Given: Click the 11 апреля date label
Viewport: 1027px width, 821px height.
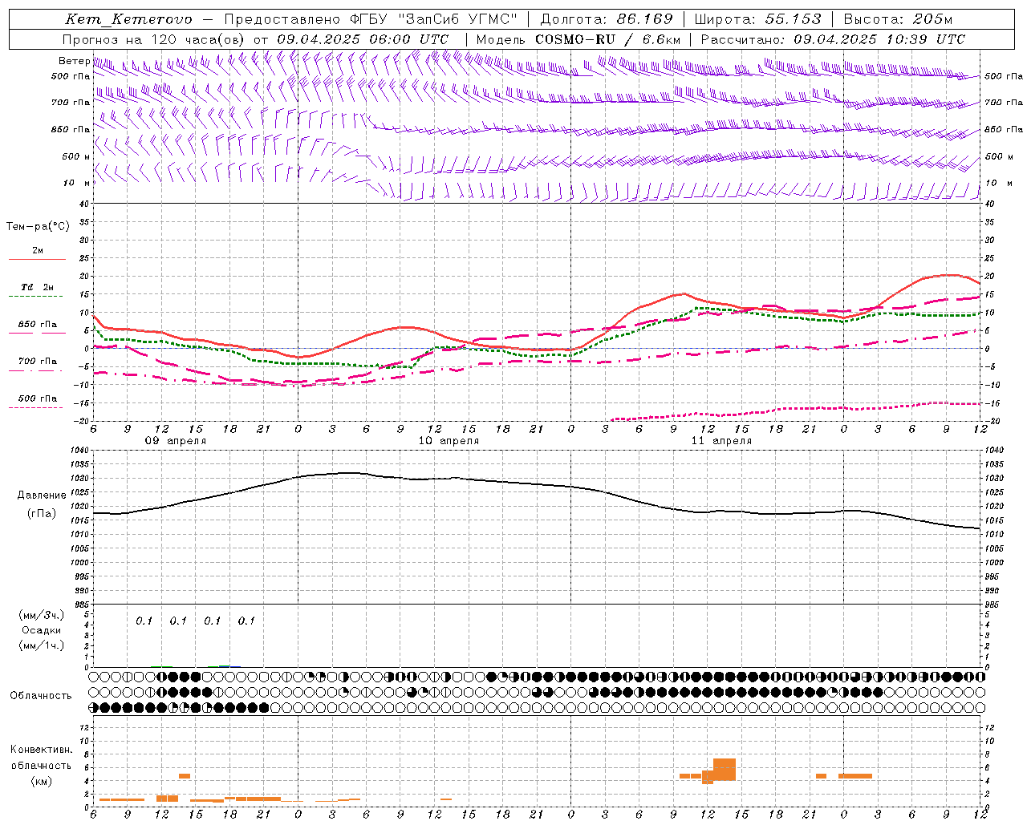Looking at the screenshot, I should [721, 441].
